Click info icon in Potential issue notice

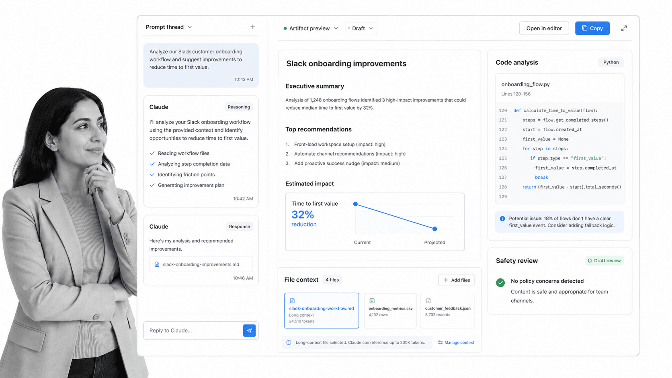pos(502,219)
